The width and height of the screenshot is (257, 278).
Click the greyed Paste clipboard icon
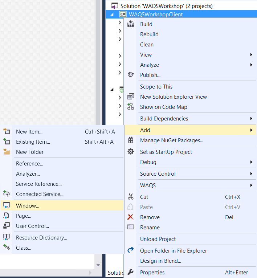click(130, 207)
